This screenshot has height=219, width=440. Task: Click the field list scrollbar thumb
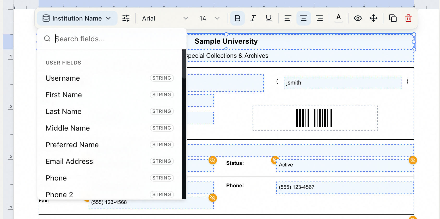[184, 64]
